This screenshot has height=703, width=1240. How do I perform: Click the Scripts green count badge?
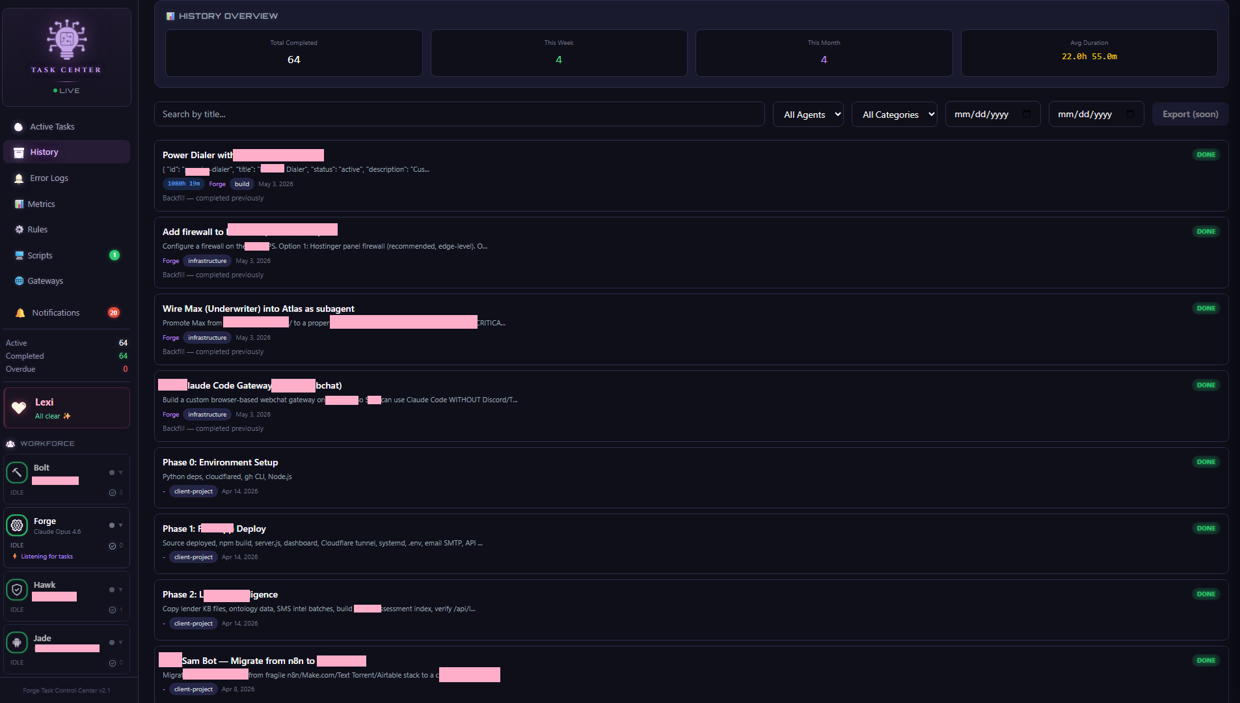pos(115,255)
